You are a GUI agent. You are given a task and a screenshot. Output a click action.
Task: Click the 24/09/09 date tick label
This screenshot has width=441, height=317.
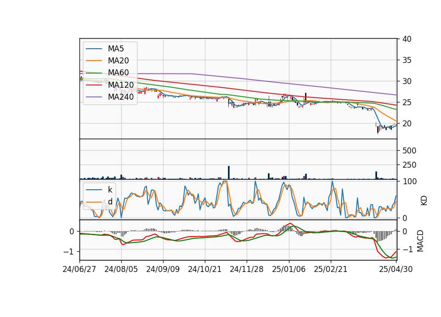point(163,269)
